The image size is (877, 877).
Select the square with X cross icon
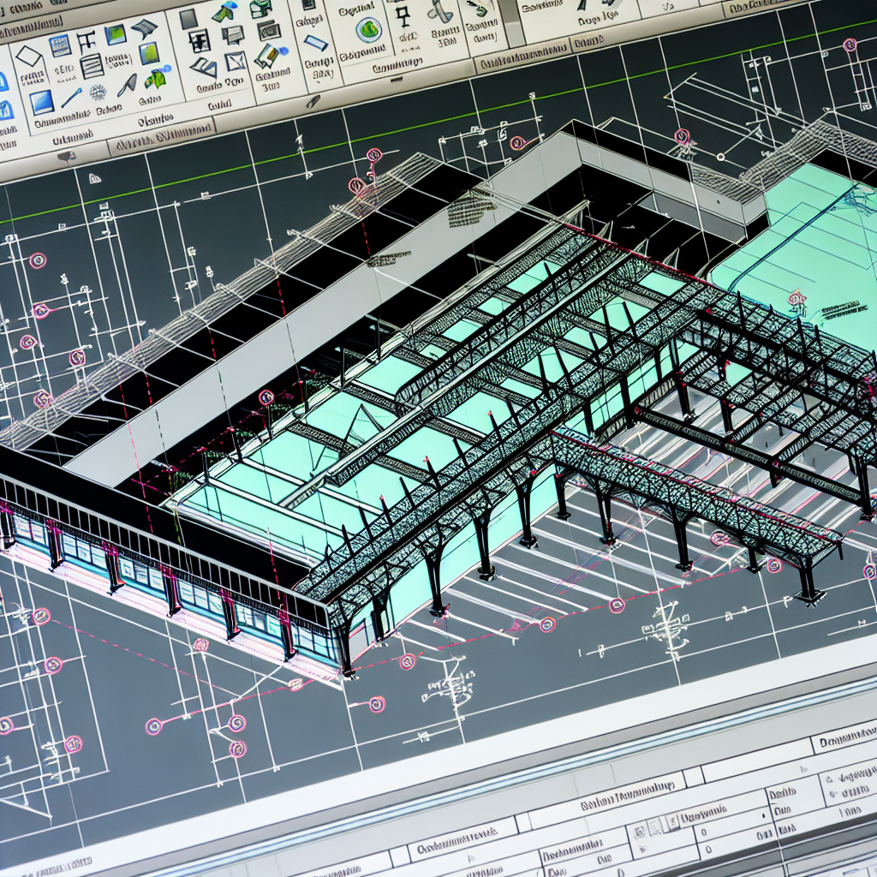pyautogui.click(x=236, y=61)
